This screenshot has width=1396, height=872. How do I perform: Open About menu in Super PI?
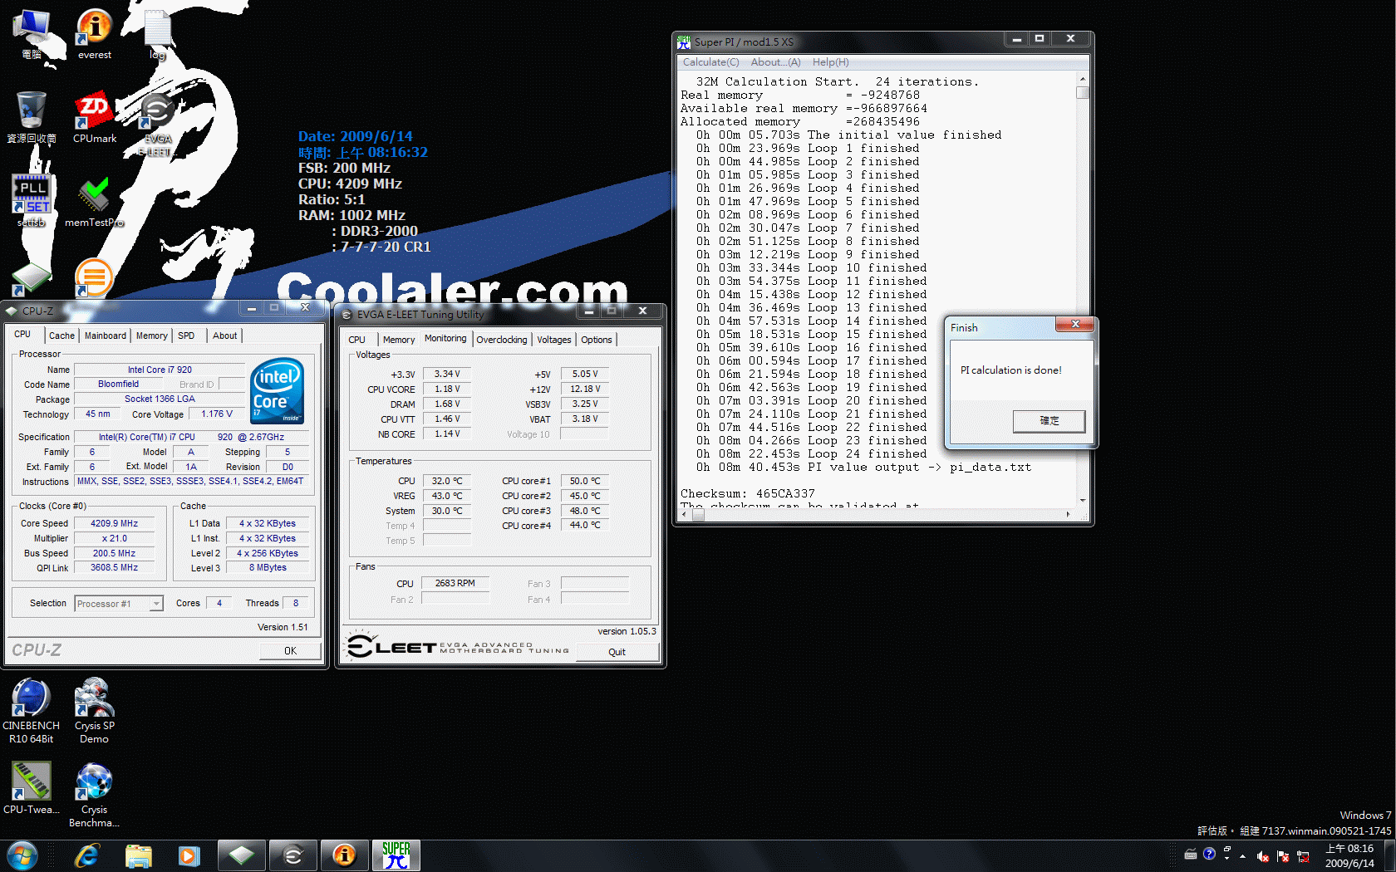click(775, 62)
